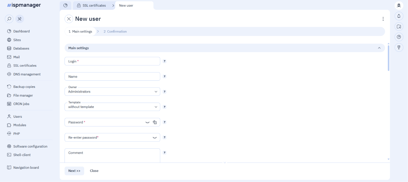The width and height of the screenshot is (408, 182).
Task: Open the user account avatar icon
Action: (x=399, y=5)
